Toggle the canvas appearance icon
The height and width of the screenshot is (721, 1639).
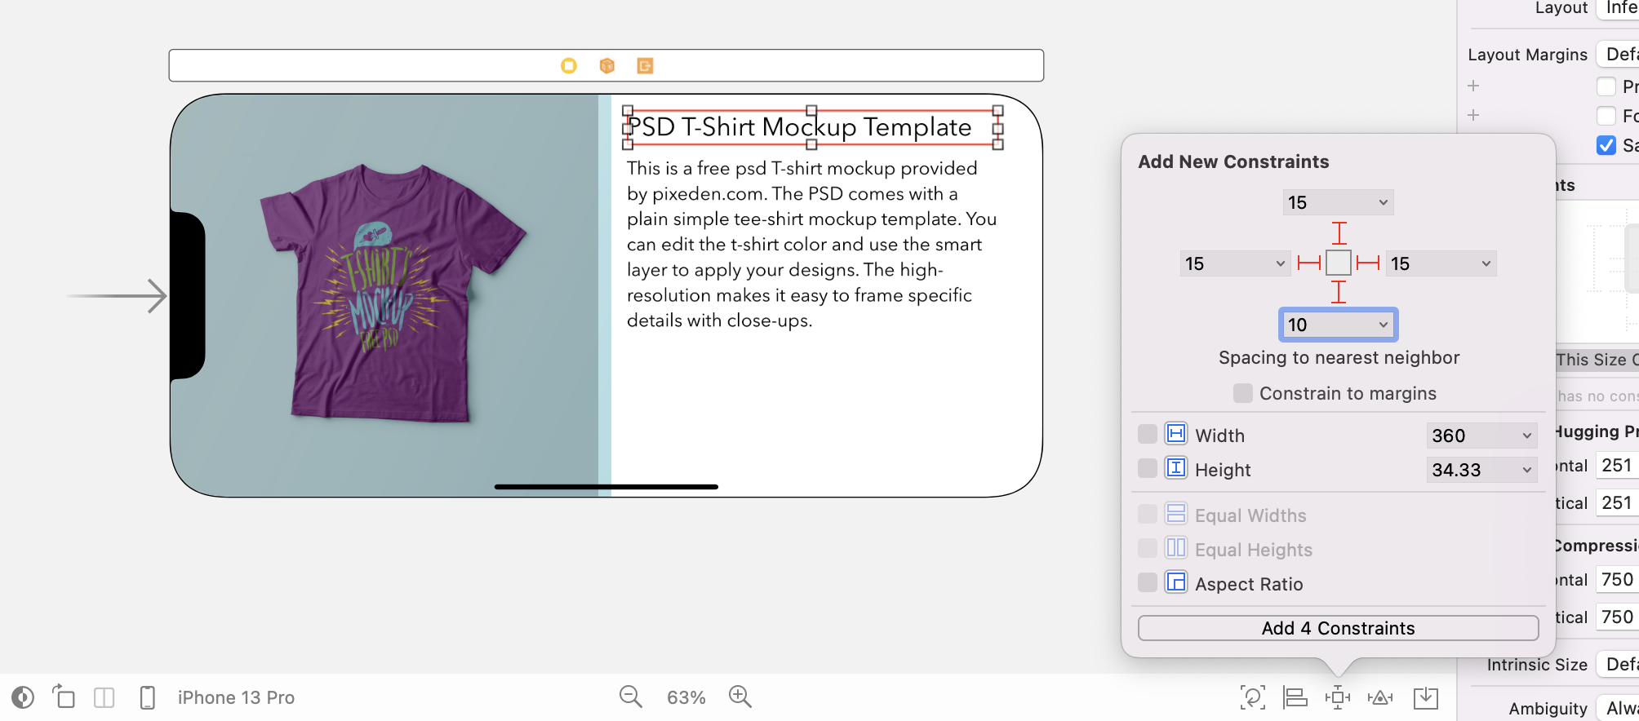23,697
